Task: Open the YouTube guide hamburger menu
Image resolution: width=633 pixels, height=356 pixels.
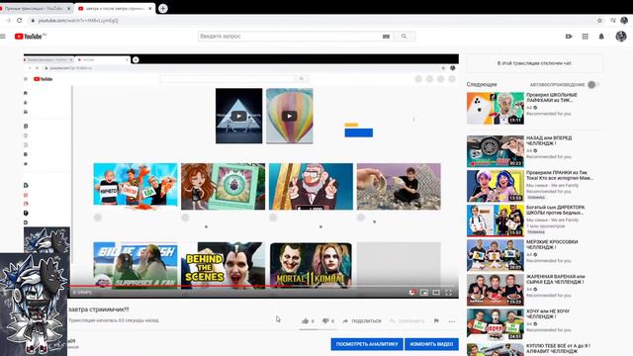Action: pos(3,37)
